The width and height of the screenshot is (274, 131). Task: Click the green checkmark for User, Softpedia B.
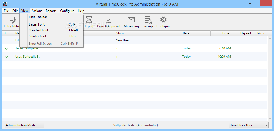(7, 57)
